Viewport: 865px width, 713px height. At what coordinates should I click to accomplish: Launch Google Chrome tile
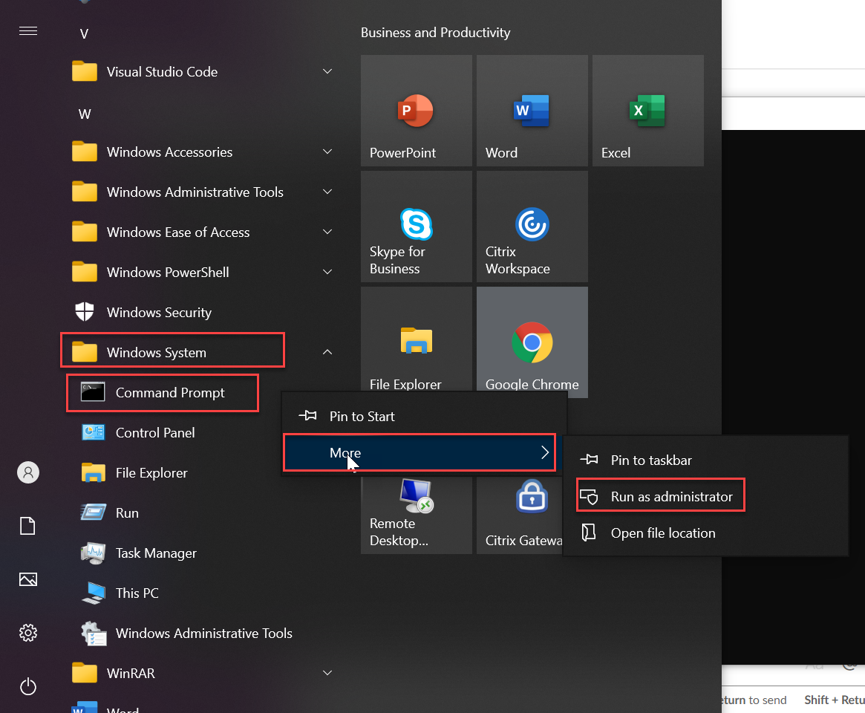(x=532, y=342)
